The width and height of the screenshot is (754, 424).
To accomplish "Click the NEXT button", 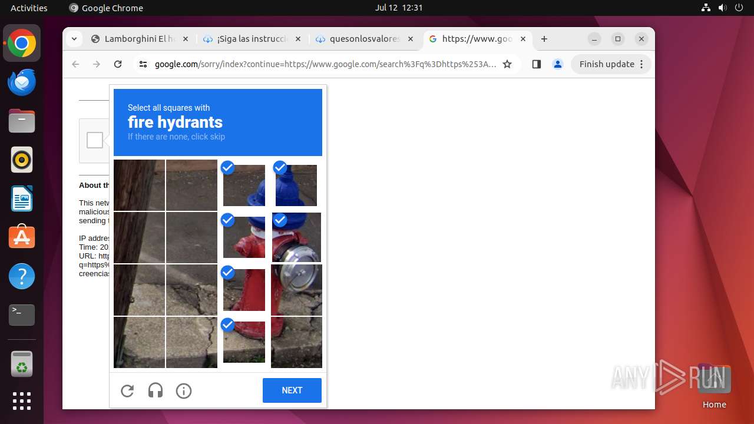I will point(292,390).
